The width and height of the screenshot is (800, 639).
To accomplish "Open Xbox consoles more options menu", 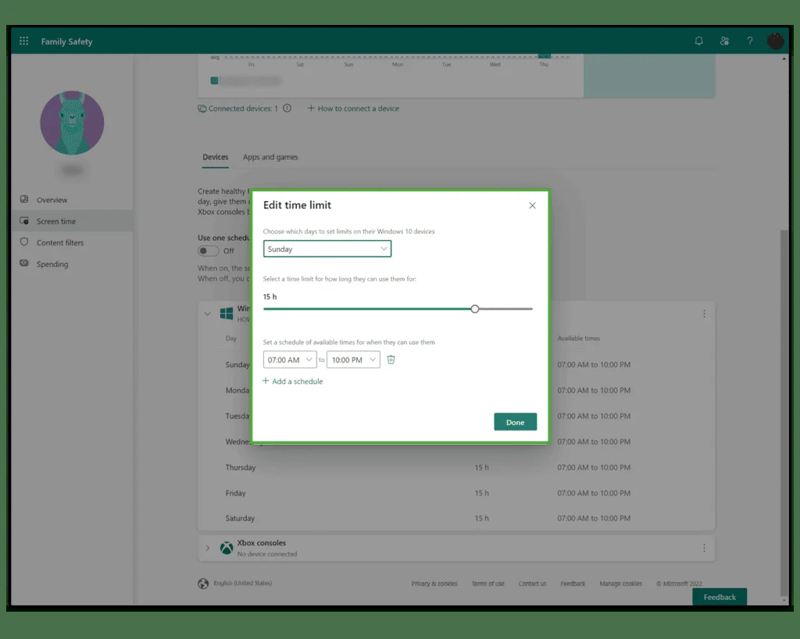I will (704, 548).
